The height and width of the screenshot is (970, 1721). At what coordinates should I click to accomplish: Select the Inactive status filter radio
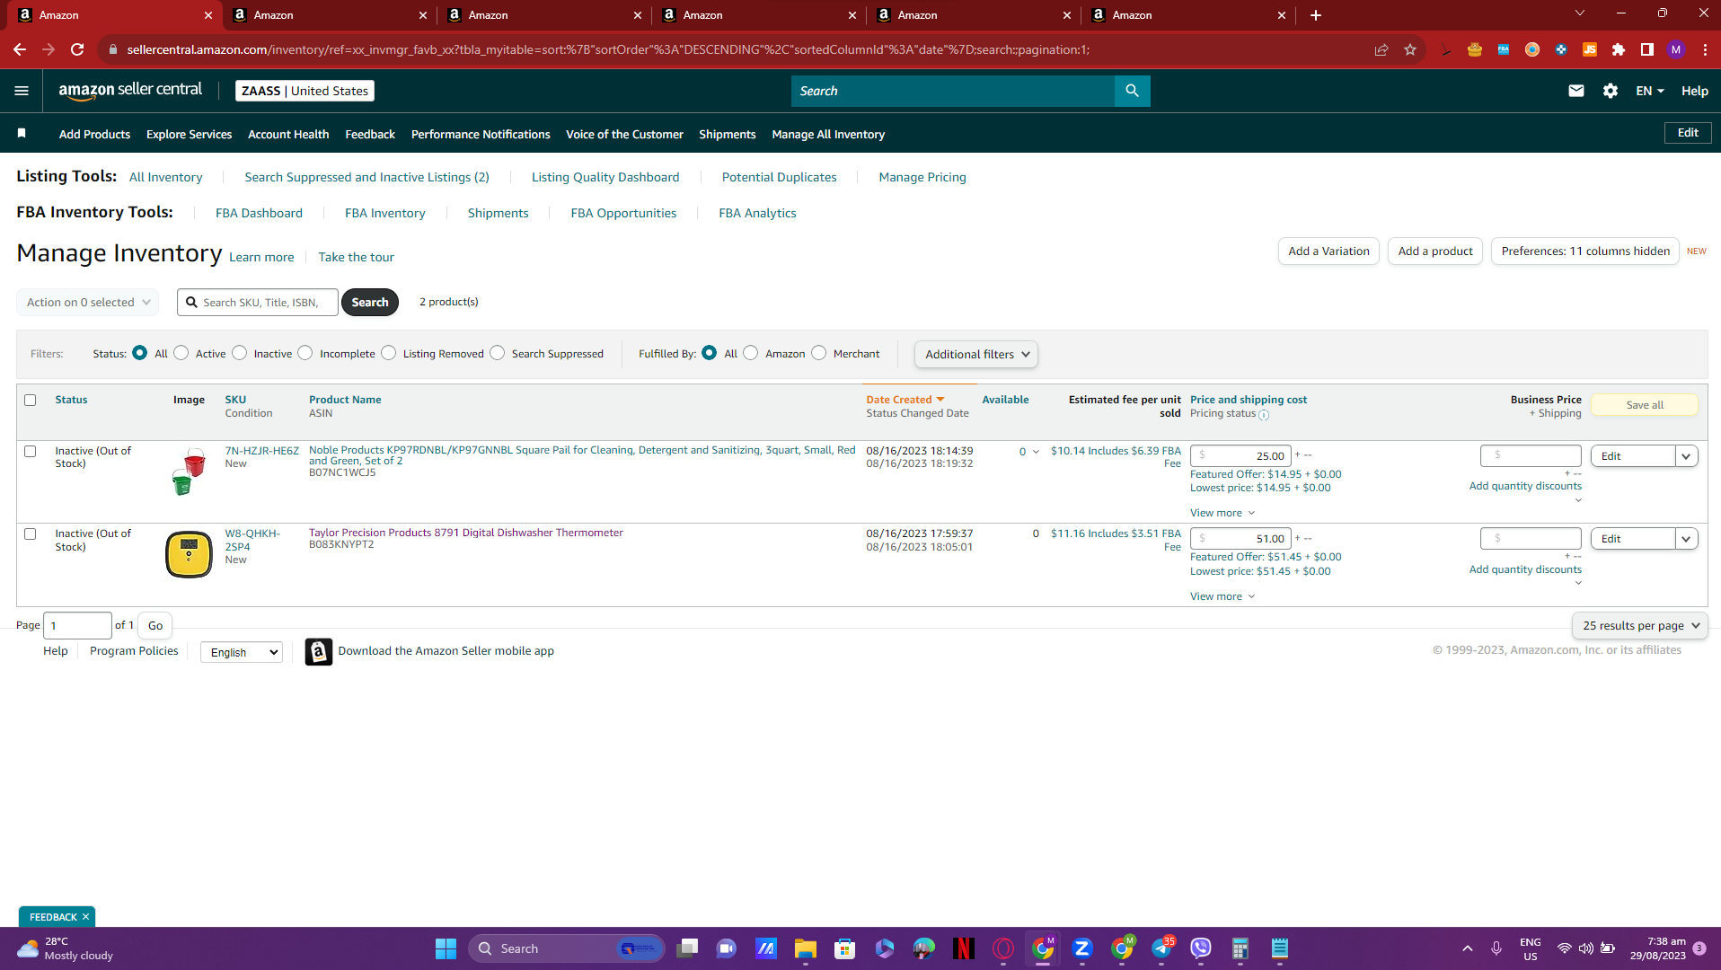(240, 353)
